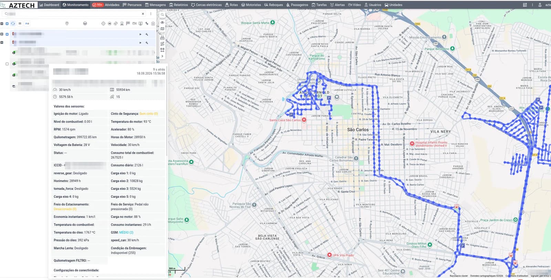Open the map layers book icon
This screenshot has height=280, width=551.
[x=162, y=29]
